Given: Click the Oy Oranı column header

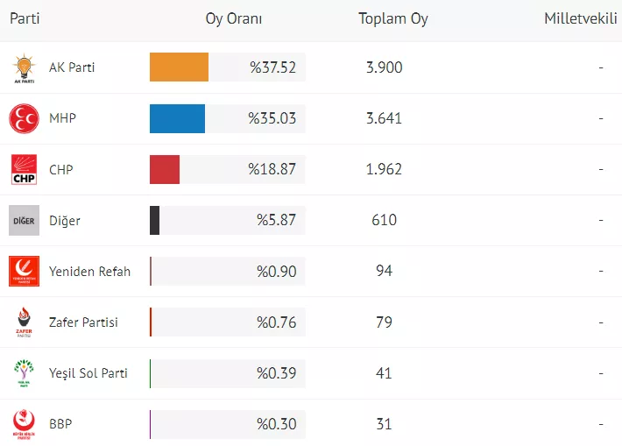Looking at the screenshot, I should (x=234, y=18).
